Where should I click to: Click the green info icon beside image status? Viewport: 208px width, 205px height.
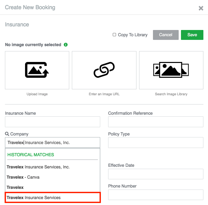pyautogui.click(x=66, y=45)
